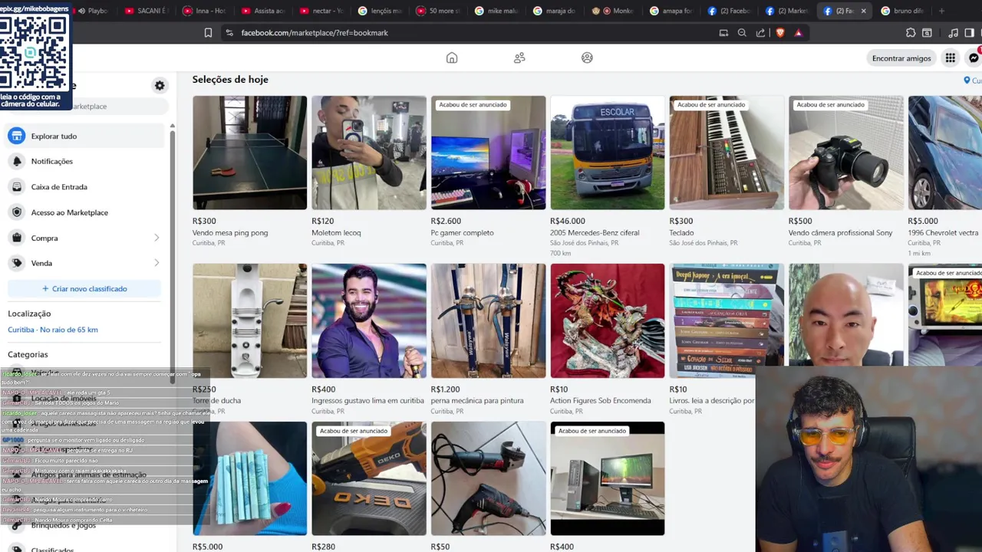Switch to the Inna - Hot tab
982x552 pixels.
pyautogui.click(x=204, y=11)
